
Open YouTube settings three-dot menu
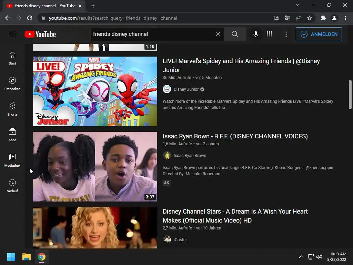click(x=286, y=34)
